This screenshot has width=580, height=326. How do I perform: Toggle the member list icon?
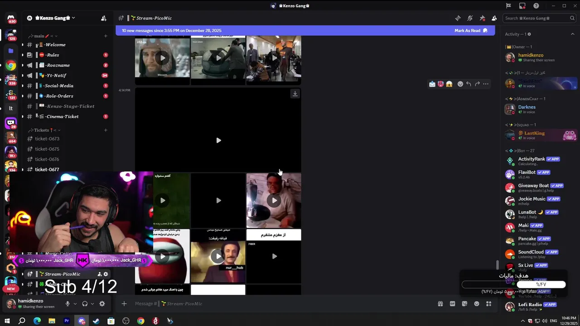494,18
